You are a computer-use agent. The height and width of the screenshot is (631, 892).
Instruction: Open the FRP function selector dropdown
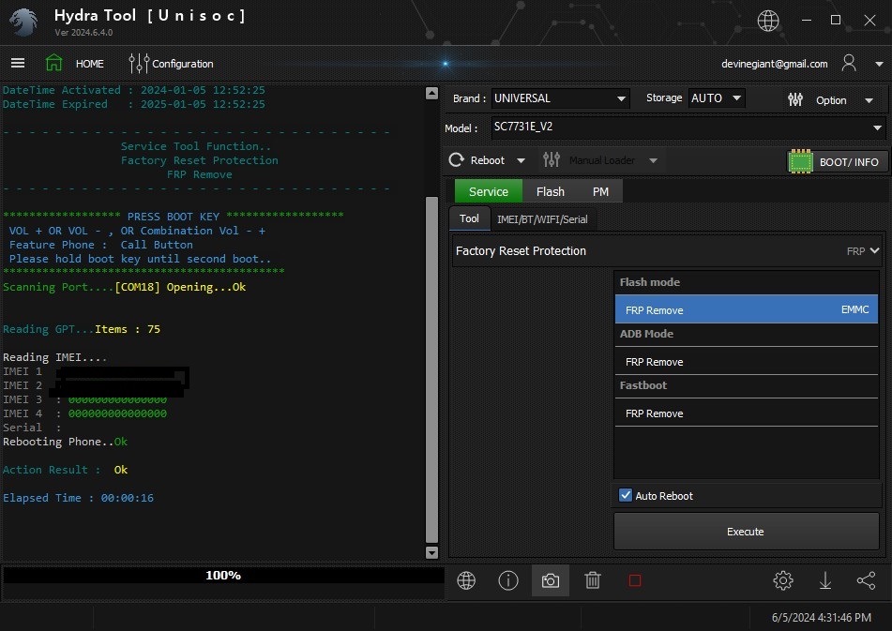[x=863, y=250]
